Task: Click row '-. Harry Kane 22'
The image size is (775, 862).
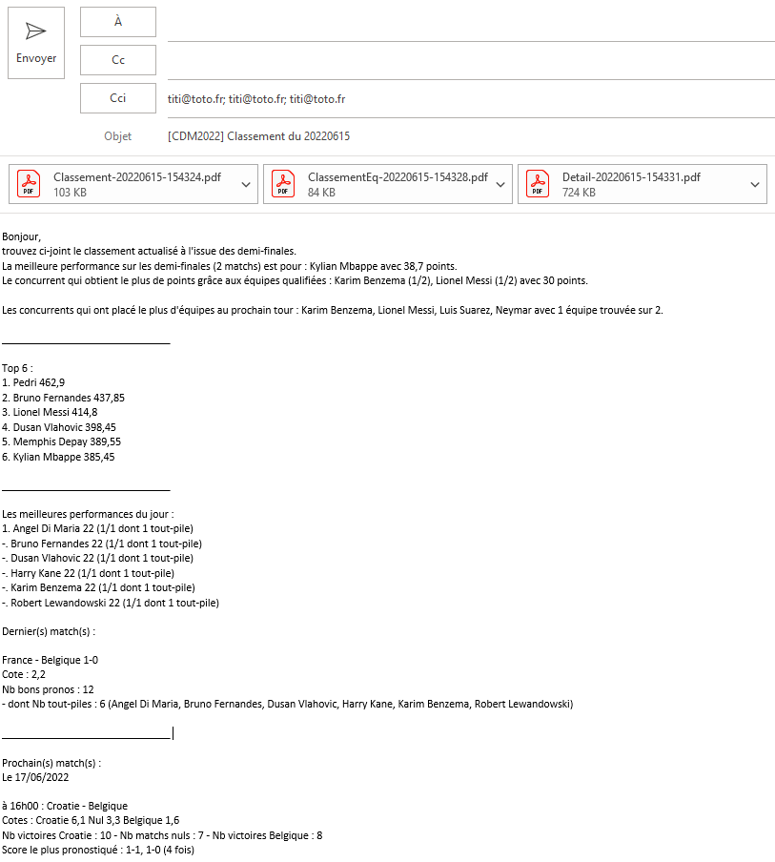Action: [x=88, y=573]
